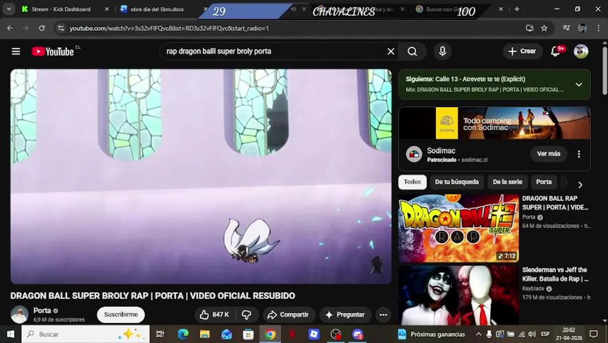Screen dimensions: 608x343
Task: Click Ver más on Sodimac ad
Action: click(x=549, y=154)
